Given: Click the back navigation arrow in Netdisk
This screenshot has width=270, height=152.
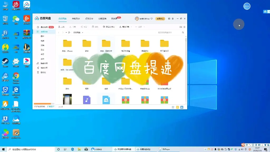Looking at the screenshot, I should click(x=59, y=32).
